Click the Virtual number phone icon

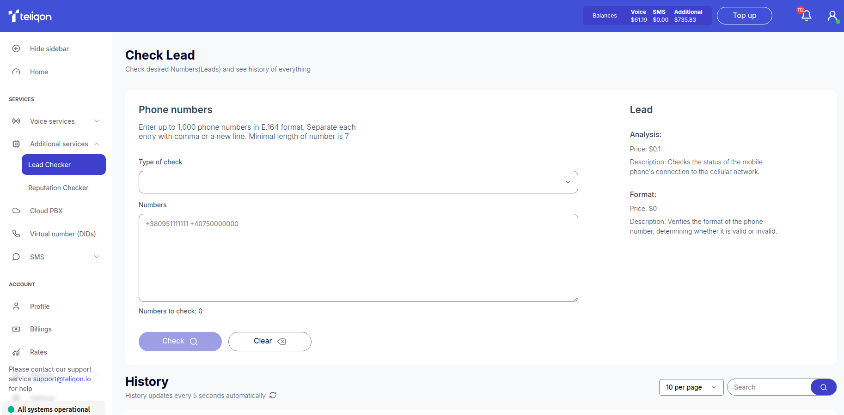[x=16, y=234]
